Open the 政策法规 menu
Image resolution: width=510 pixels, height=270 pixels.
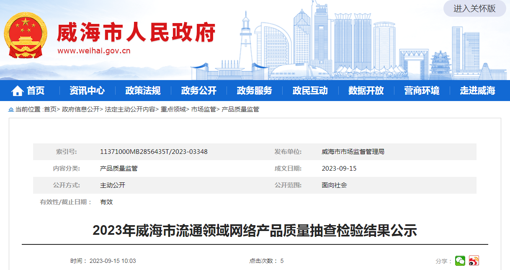tap(143, 91)
